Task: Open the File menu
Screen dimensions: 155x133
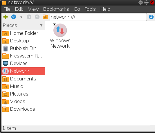Action: (x=7, y=9)
